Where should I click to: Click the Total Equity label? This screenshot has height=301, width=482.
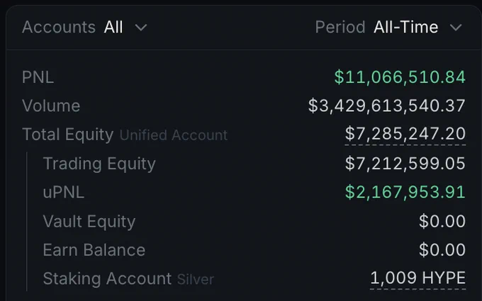point(68,135)
